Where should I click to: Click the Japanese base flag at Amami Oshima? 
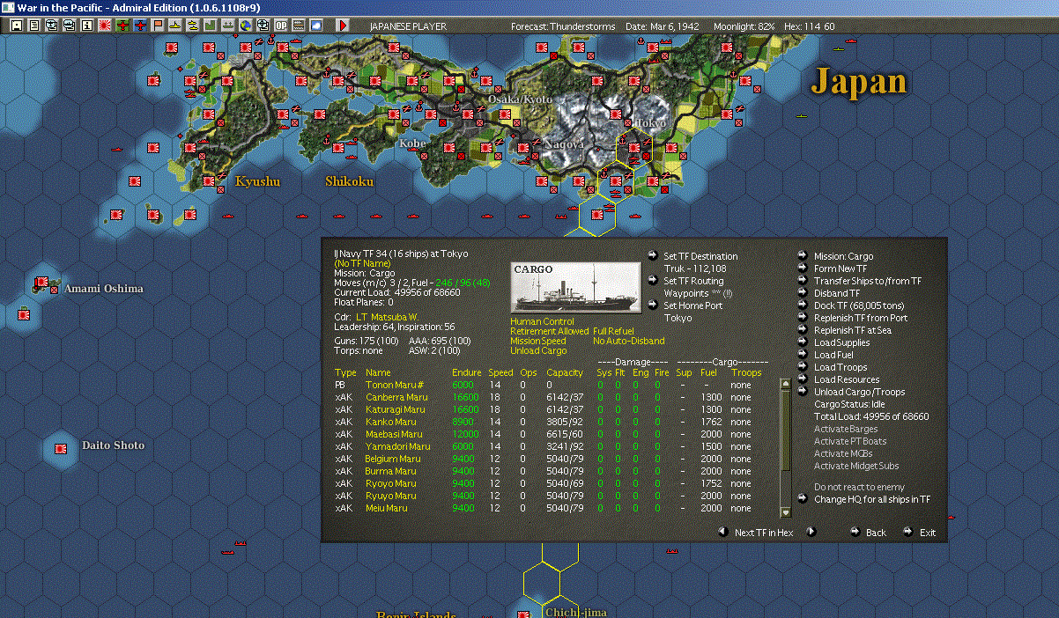41,283
